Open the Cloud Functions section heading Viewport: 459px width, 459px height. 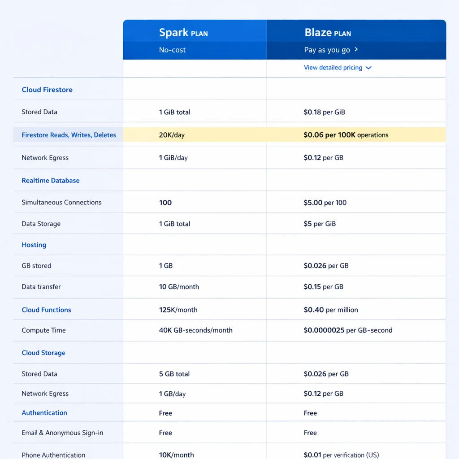click(x=47, y=310)
